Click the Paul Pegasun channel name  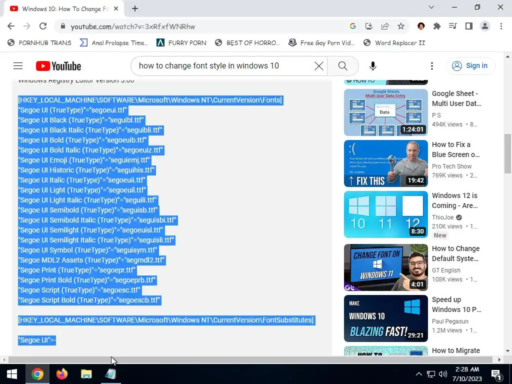tap(450, 321)
